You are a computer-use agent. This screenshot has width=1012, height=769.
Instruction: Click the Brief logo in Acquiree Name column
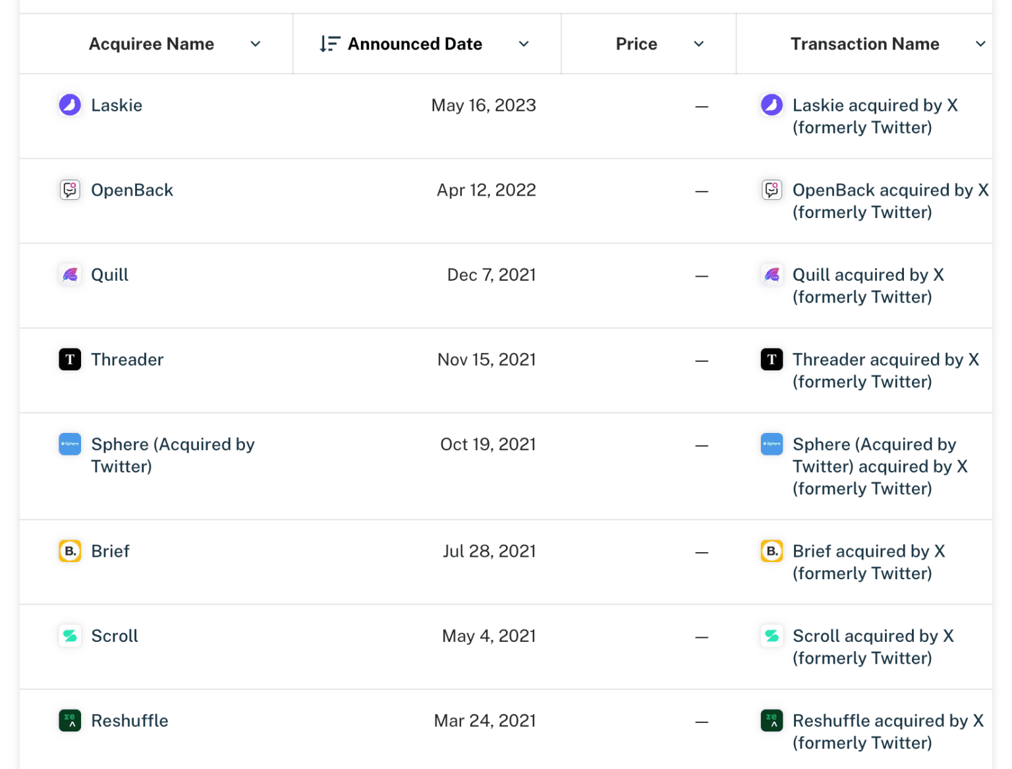tap(70, 551)
